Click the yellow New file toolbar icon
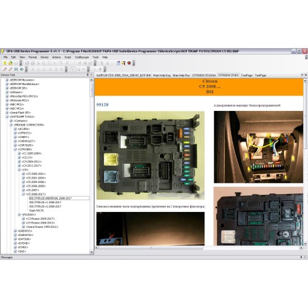The height and width of the screenshot is (308, 308). coord(5,63)
